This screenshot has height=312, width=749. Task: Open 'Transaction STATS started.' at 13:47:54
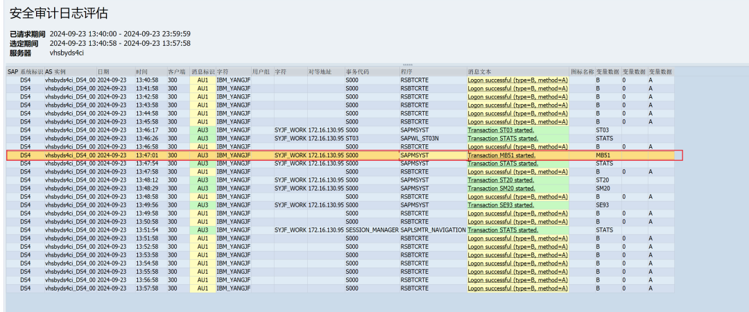point(503,164)
